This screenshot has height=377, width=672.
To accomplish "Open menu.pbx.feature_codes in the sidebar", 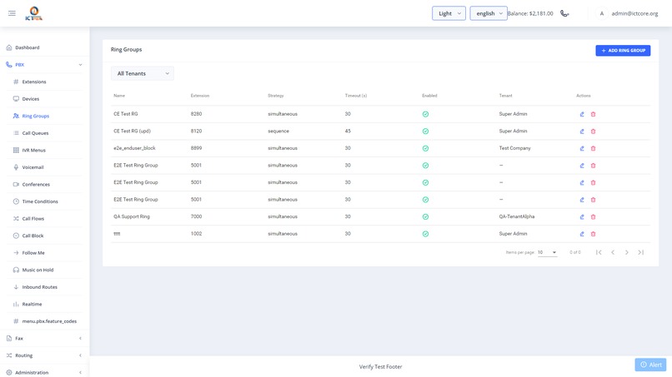I will [x=49, y=321].
